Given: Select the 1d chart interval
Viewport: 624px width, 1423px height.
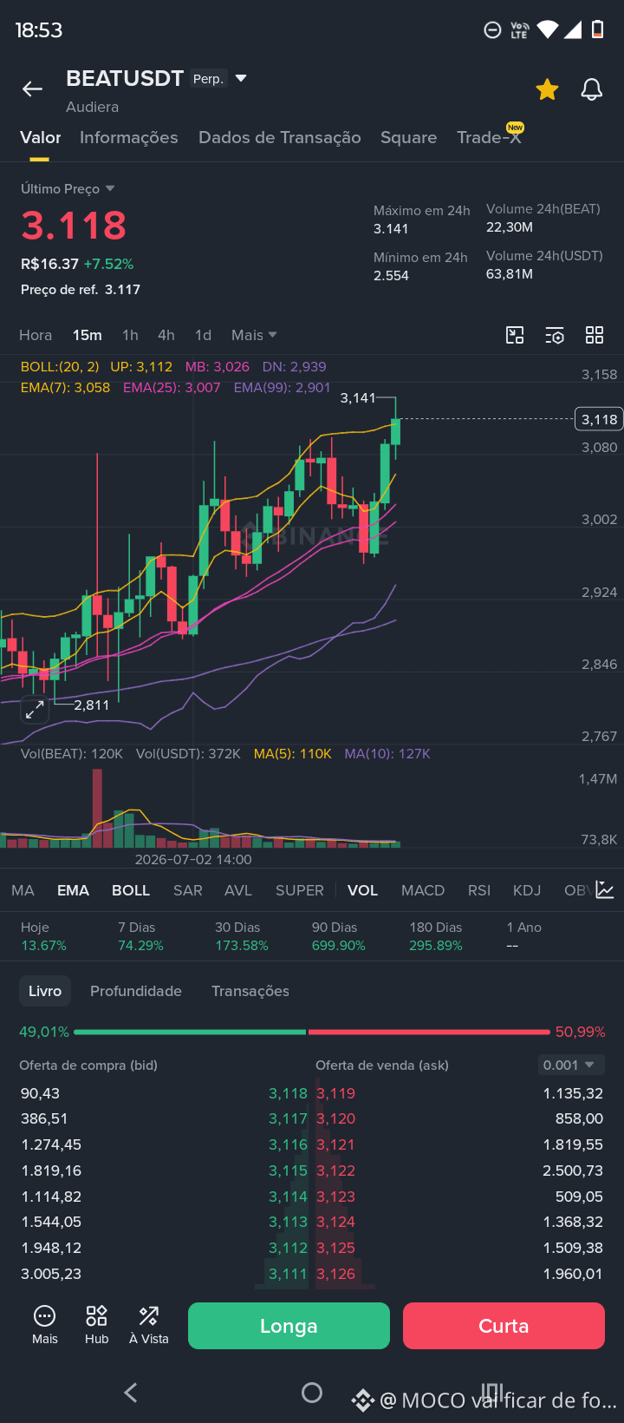Looking at the screenshot, I should pos(203,335).
